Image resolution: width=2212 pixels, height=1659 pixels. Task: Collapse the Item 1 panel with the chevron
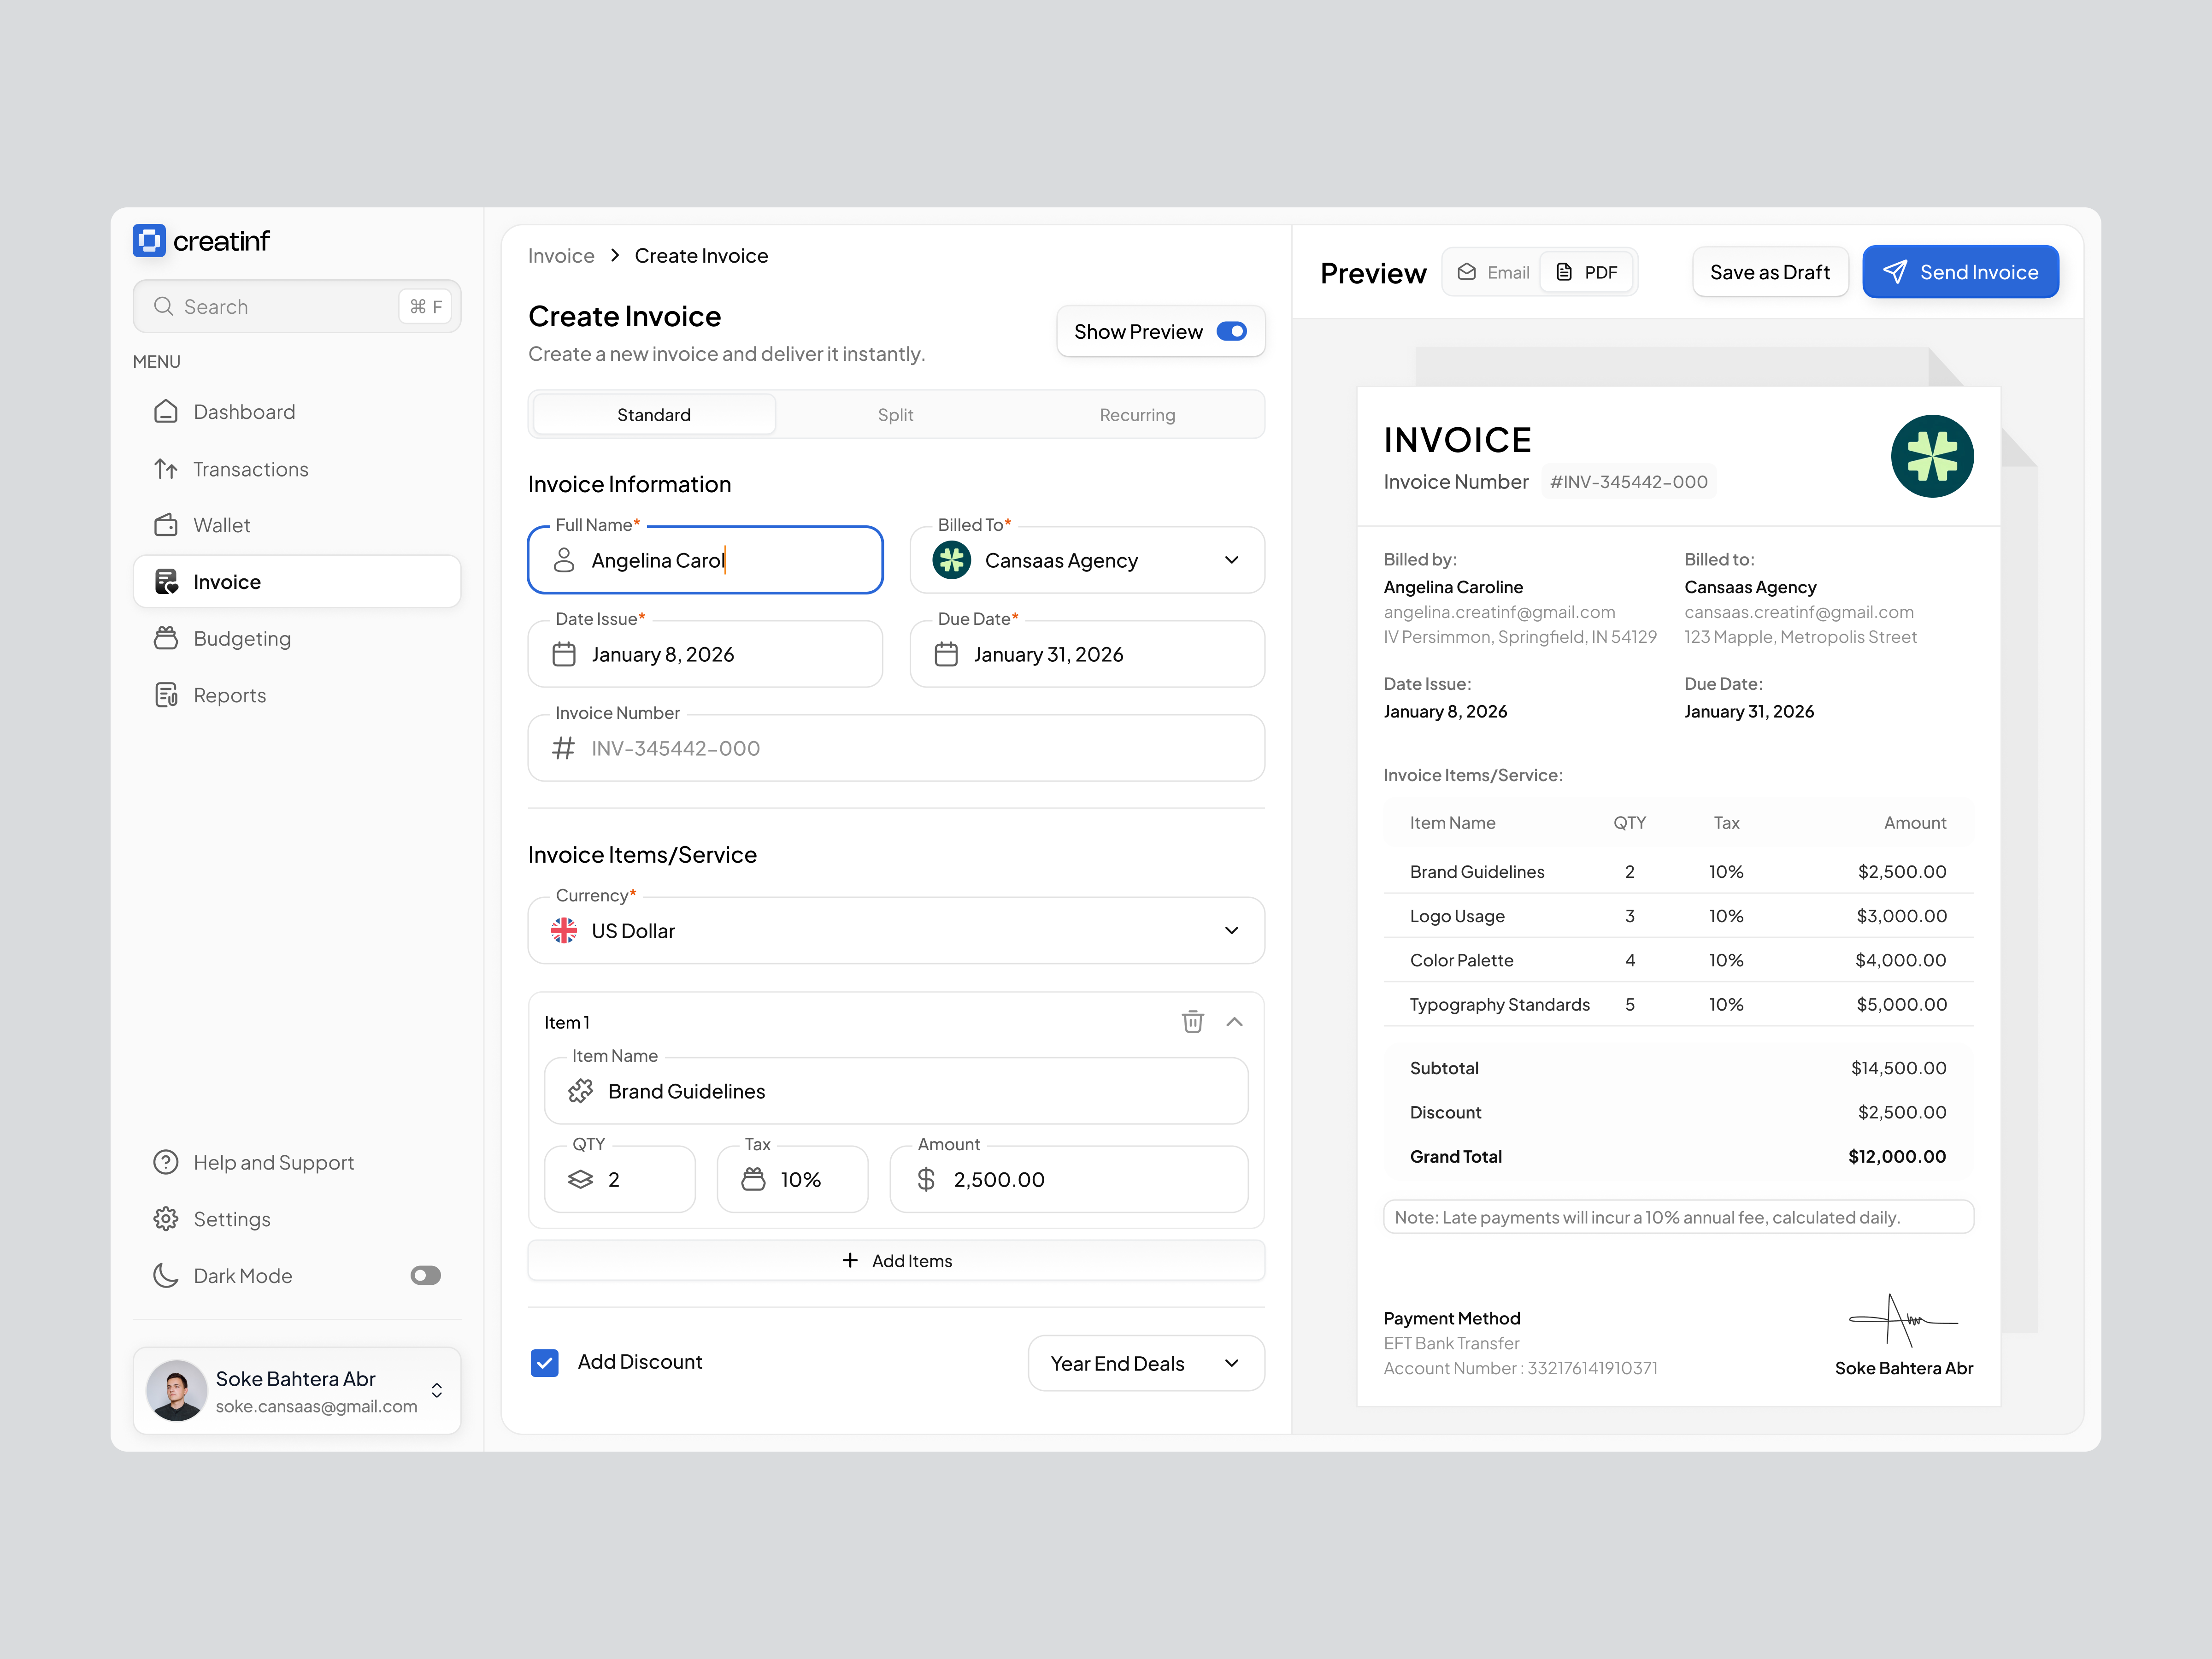pyautogui.click(x=1235, y=1021)
